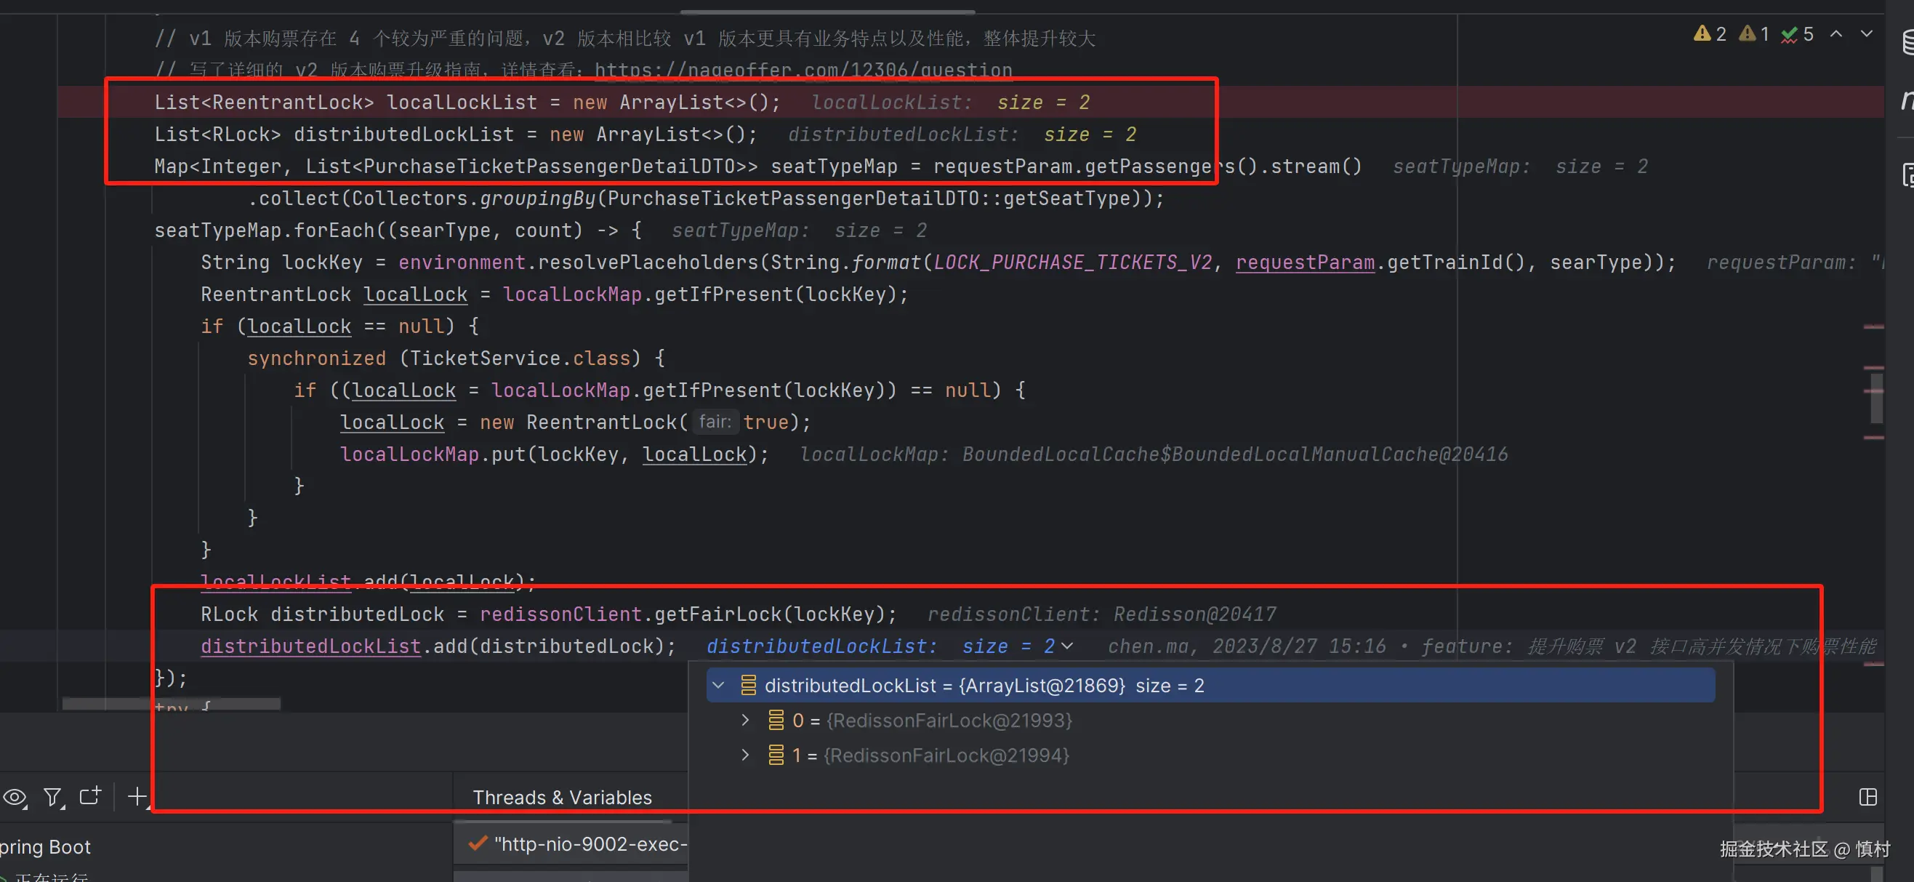Screen dimensions: 1914x882
Task: Jump to previous highlighted problem arrow
Action: [x=1836, y=34]
